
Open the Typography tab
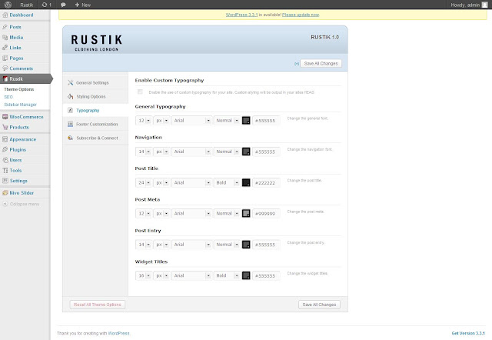(x=95, y=110)
